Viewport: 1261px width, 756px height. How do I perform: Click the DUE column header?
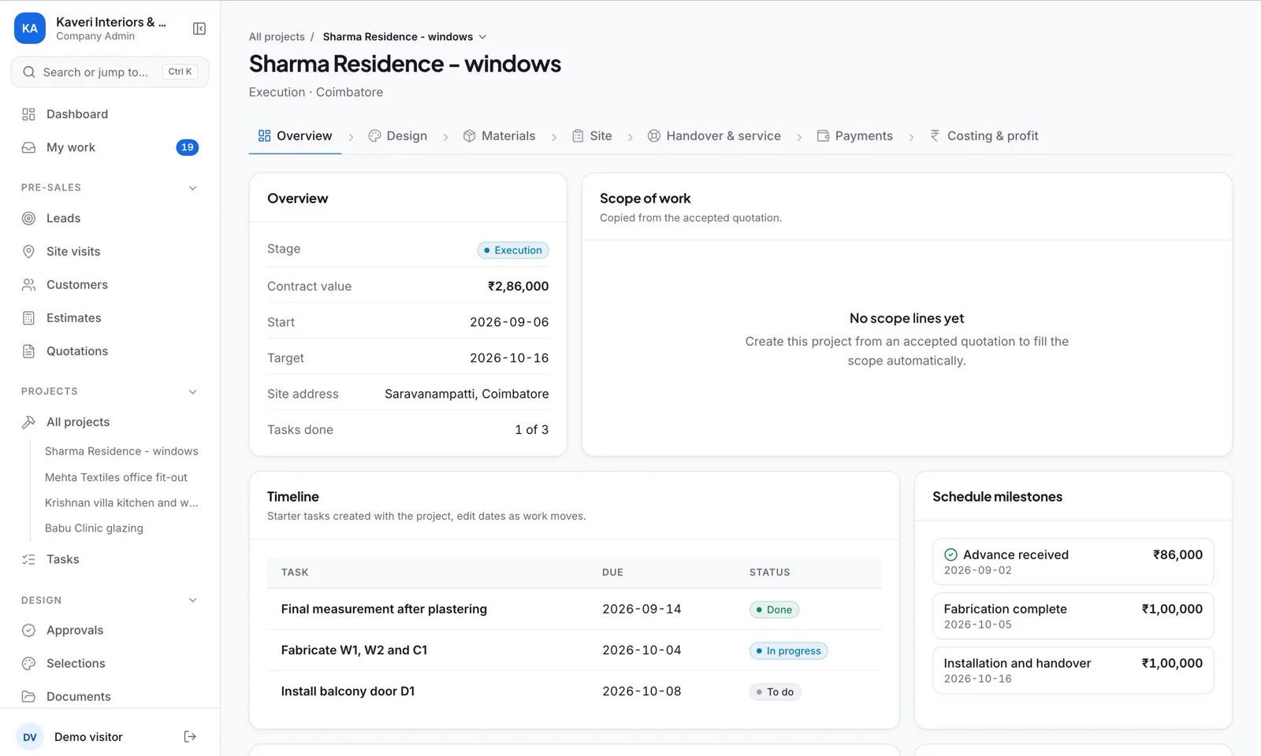612,573
